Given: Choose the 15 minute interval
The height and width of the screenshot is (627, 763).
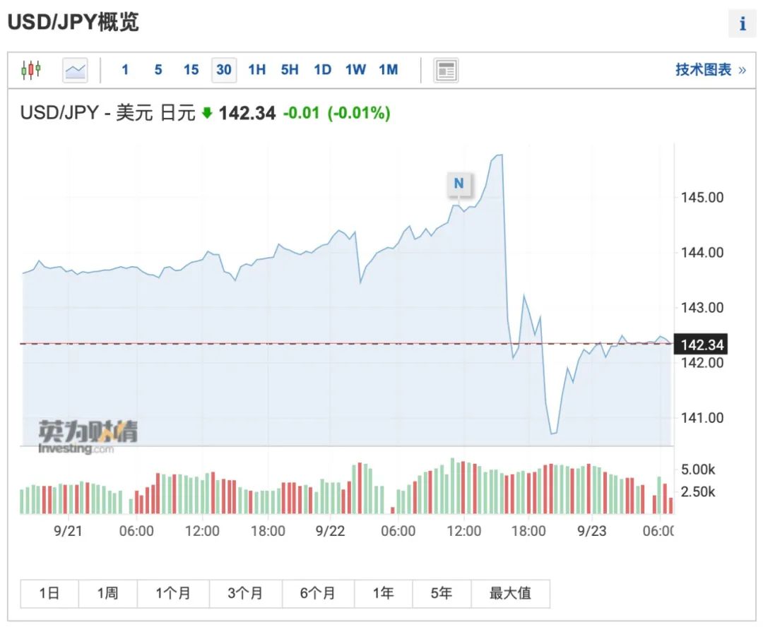Looking at the screenshot, I should click(x=191, y=70).
